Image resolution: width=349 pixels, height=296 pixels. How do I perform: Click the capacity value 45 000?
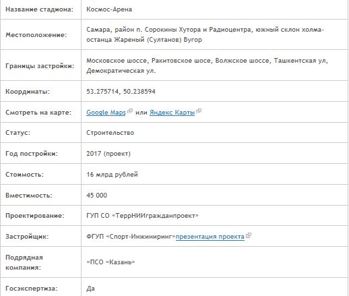coord(97,195)
